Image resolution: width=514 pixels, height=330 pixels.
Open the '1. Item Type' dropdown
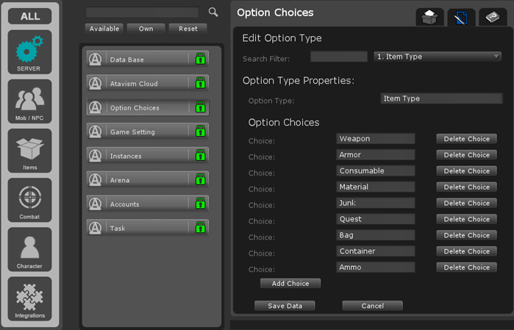tap(437, 57)
